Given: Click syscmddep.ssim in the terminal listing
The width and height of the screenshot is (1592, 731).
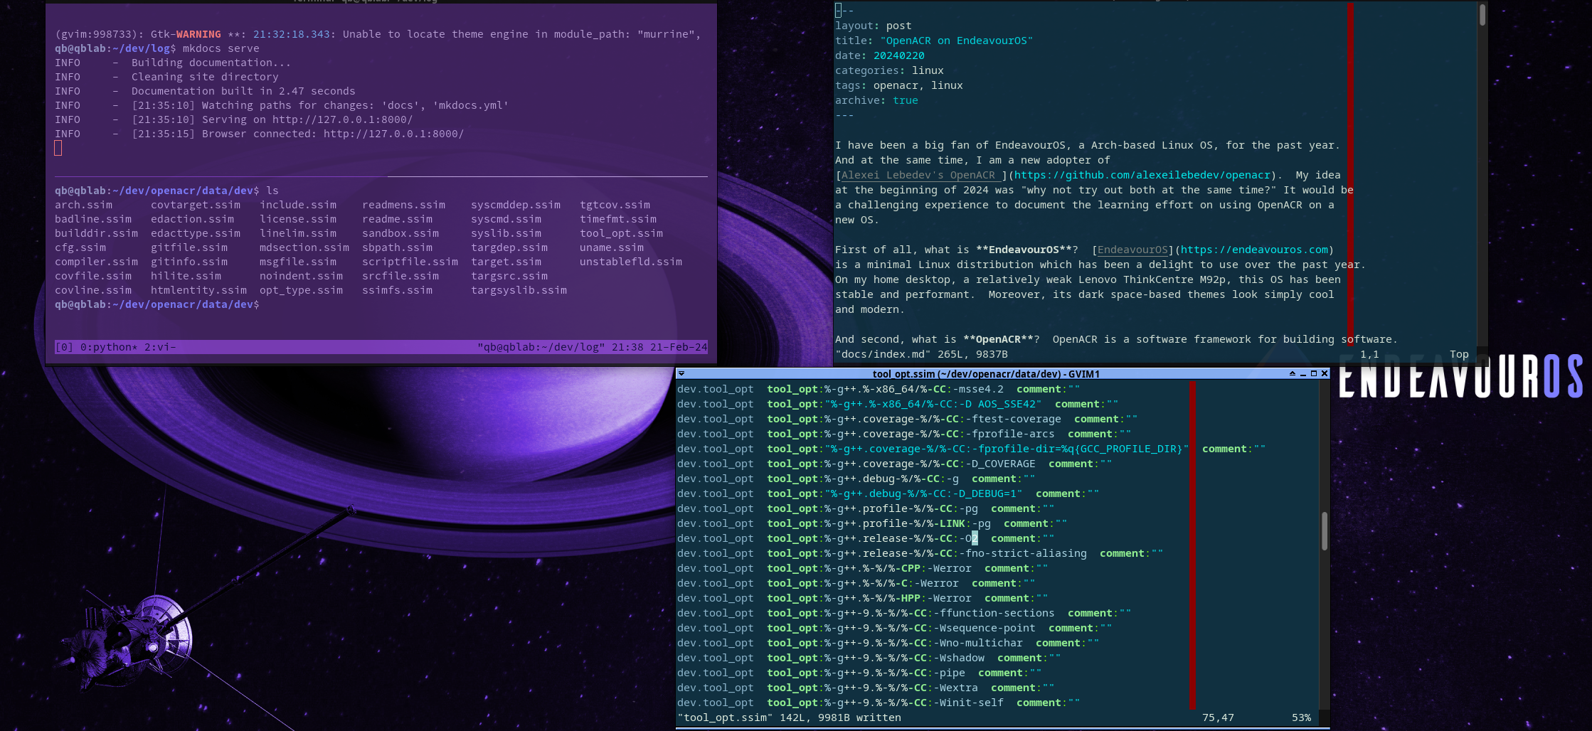Looking at the screenshot, I should pos(516,205).
